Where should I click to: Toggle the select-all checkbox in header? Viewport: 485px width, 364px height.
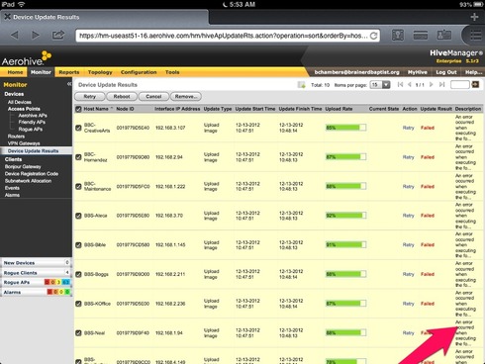[78, 109]
